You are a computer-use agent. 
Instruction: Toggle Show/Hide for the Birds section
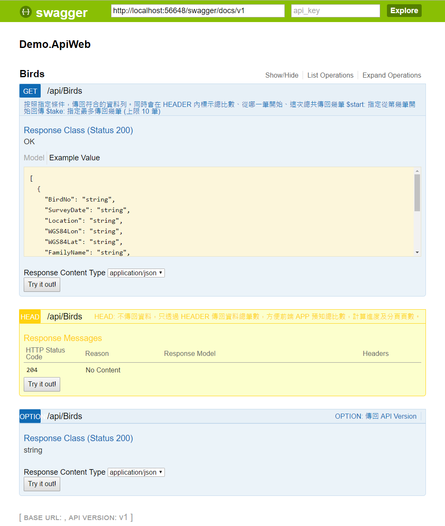[281, 75]
